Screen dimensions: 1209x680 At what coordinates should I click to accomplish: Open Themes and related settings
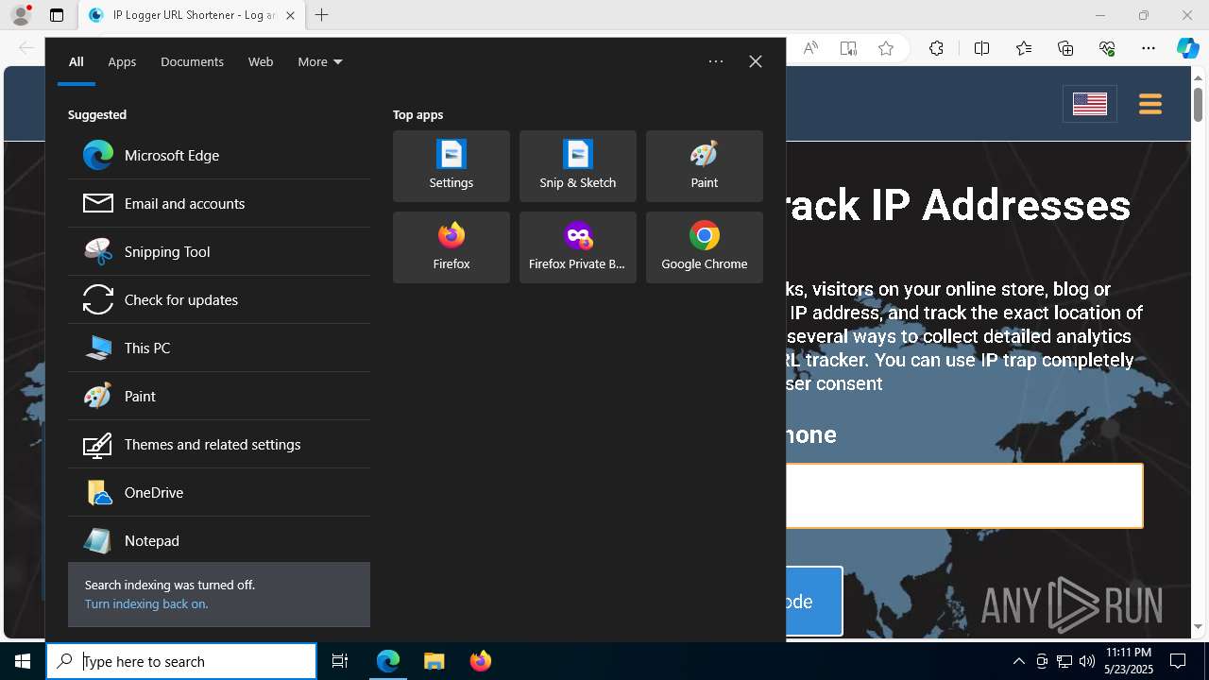pos(219,444)
